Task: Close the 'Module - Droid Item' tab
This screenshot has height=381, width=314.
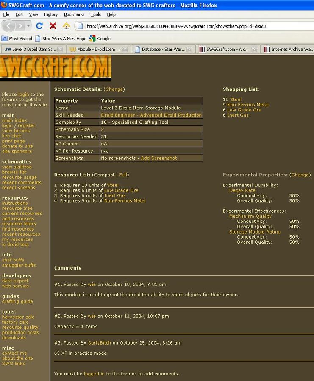Action: [125, 50]
